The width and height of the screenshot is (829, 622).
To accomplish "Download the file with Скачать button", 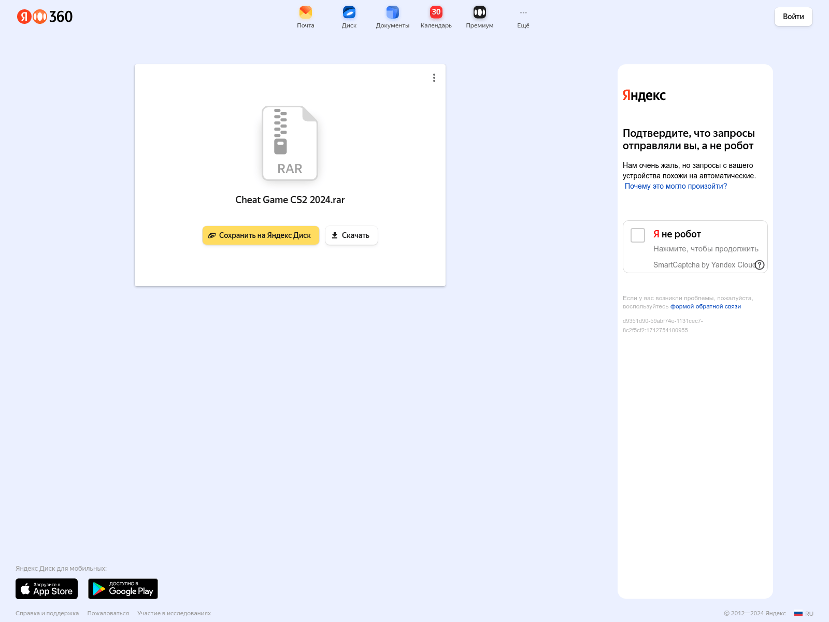I will click(x=351, y=235).
